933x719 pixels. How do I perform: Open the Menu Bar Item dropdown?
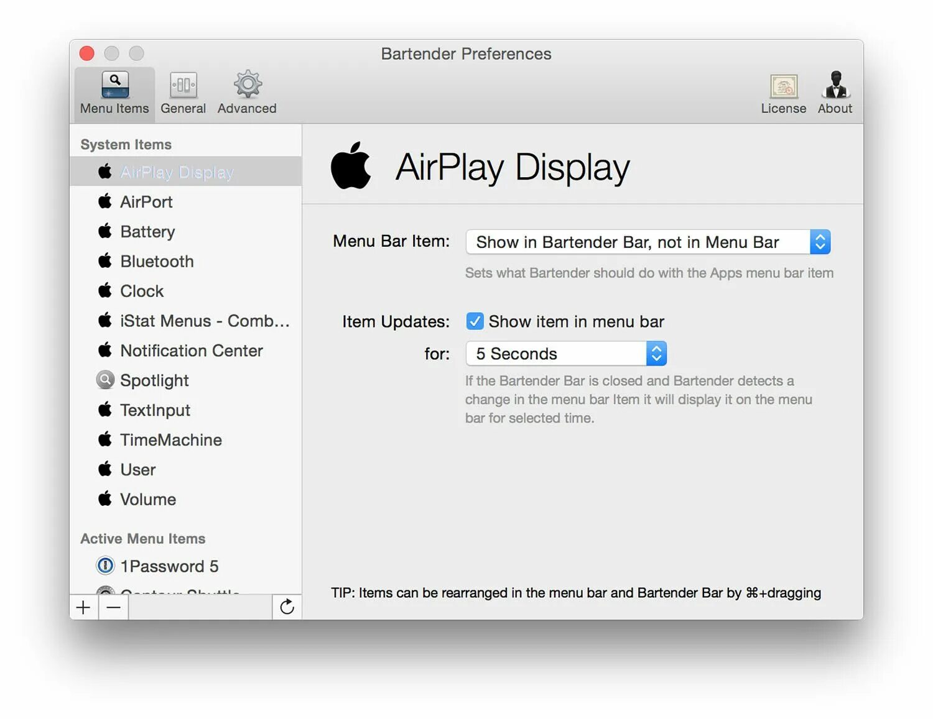(648, 242)
